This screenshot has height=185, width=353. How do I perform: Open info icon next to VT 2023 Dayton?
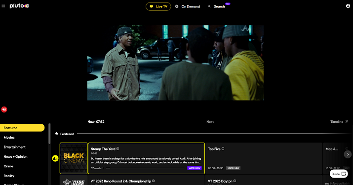(235, 181)
